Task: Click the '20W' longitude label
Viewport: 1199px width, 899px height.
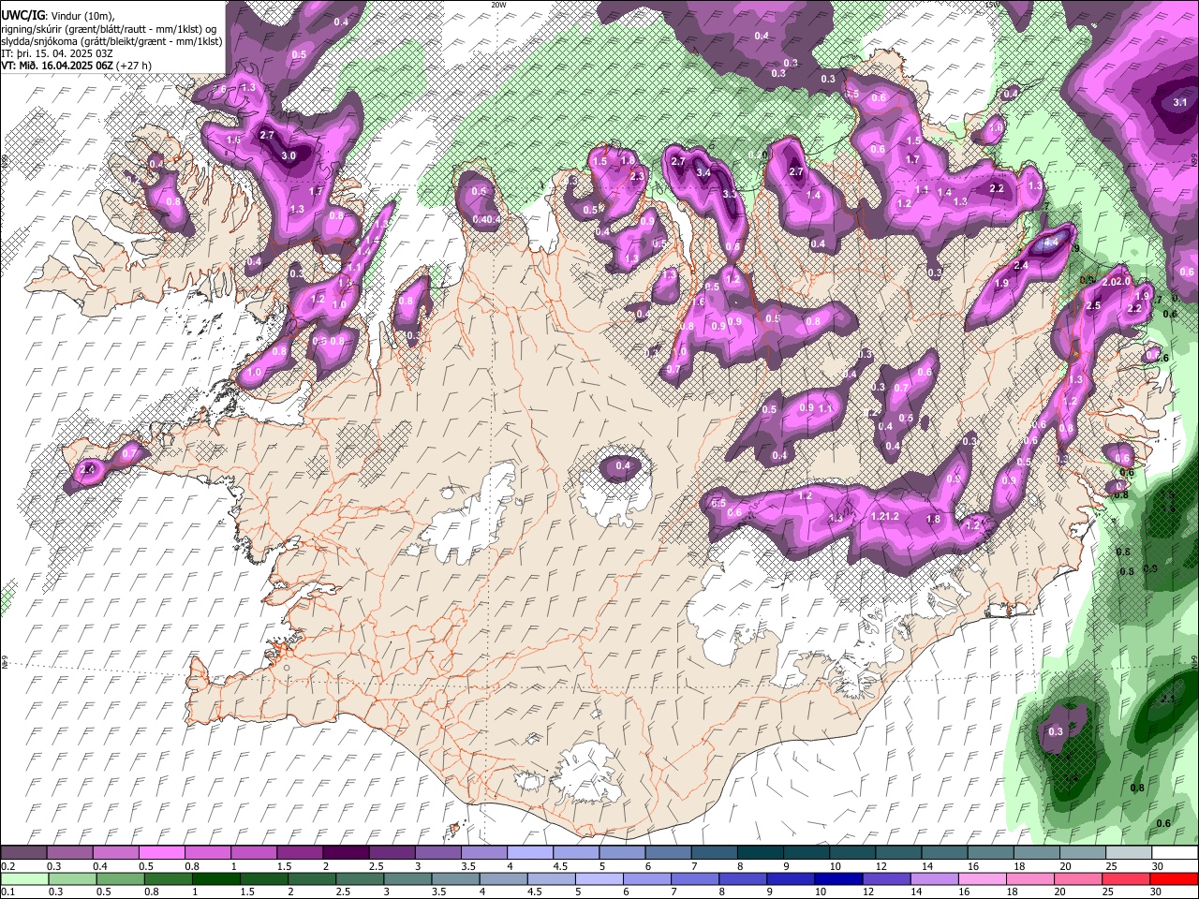Action: [497, 5]
